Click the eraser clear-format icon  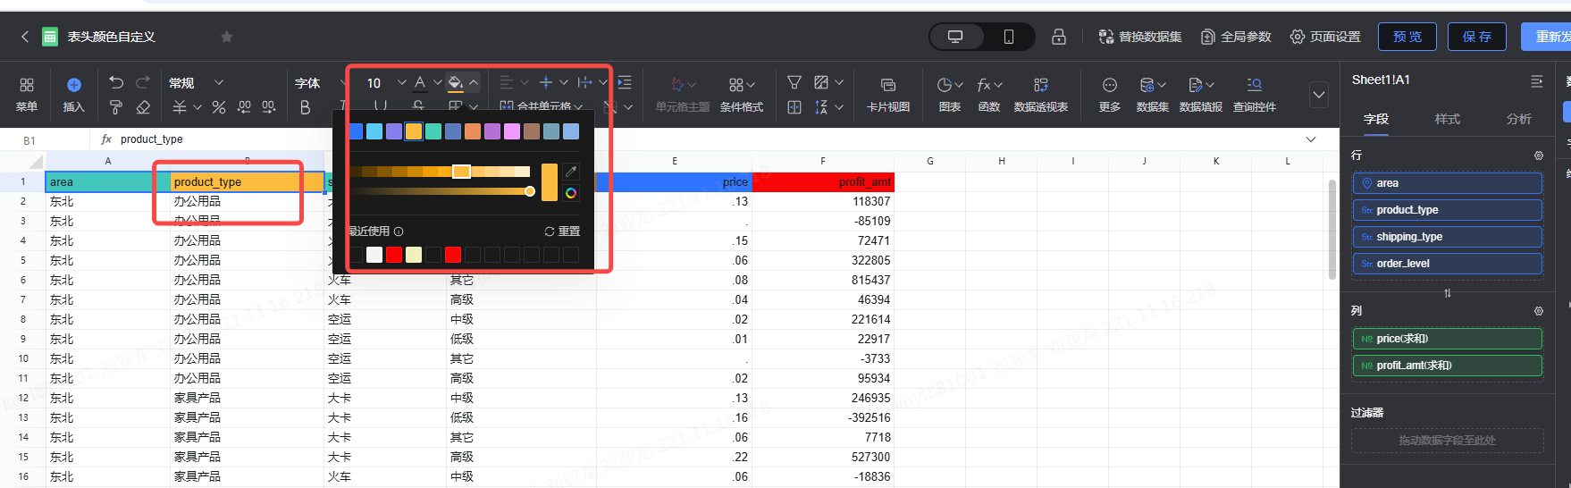pos(143,107)
